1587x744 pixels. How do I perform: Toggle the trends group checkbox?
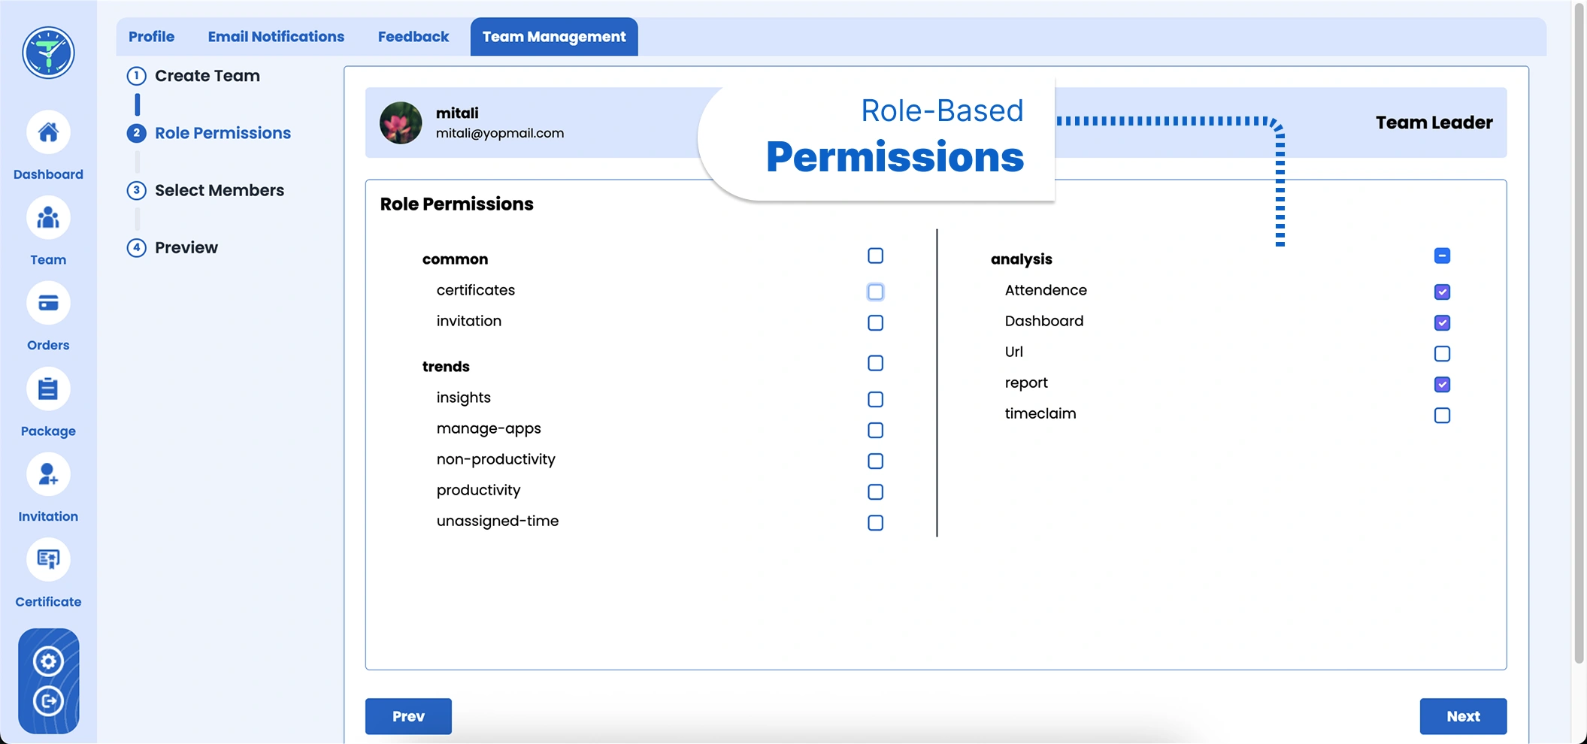point(875,363)
